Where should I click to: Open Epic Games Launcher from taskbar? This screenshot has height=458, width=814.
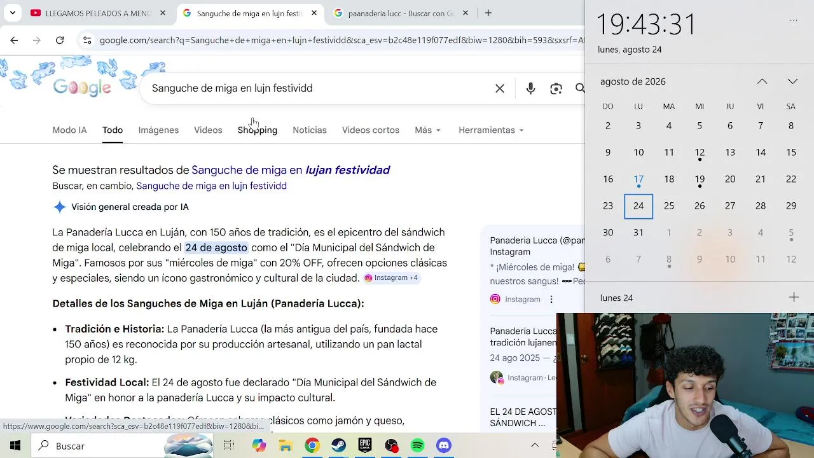click(x=364, y=446)
